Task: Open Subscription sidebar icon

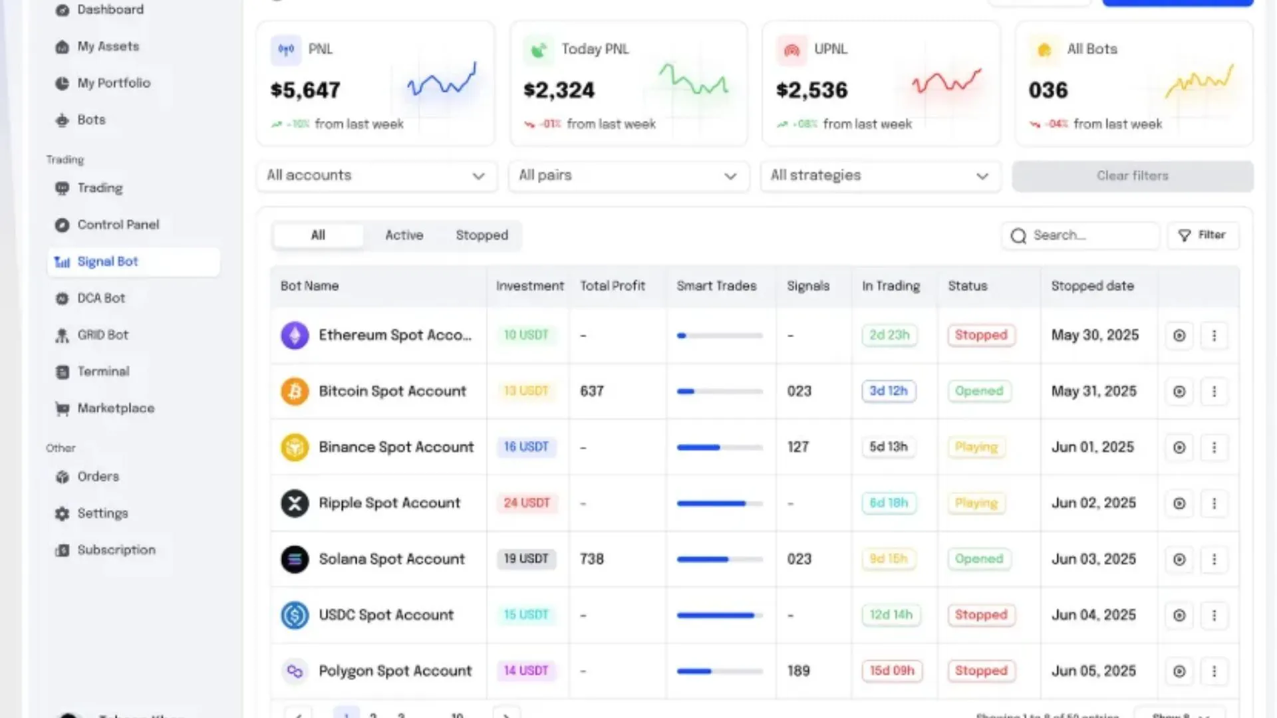Action: [62, 550]
